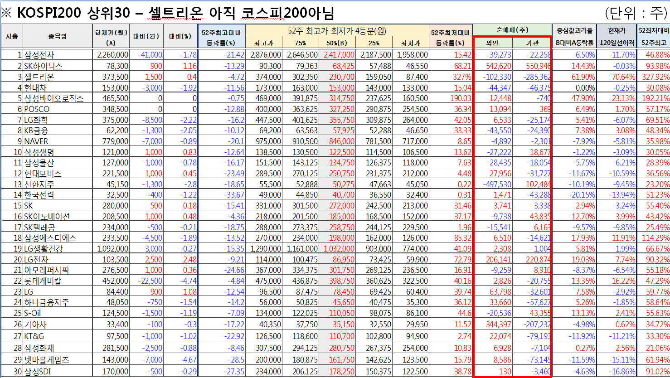The image size is (670, 378).
Task: Click the 삼성전자 stock name cell
Action: (x=39, y=55)
